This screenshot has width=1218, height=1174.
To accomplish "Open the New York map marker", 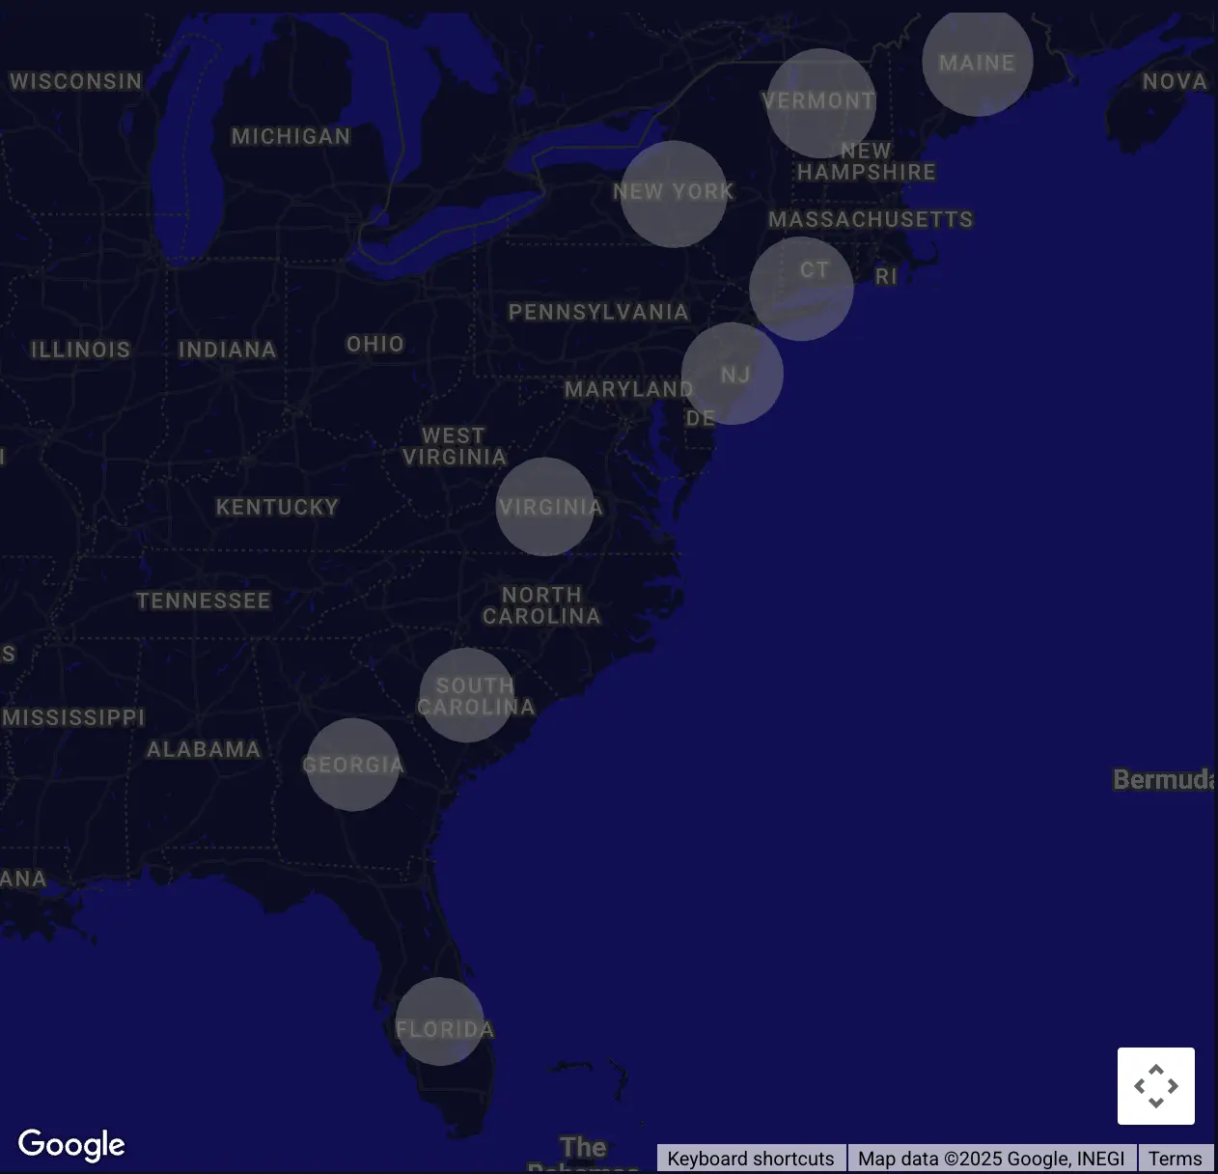I will [673, 193].
